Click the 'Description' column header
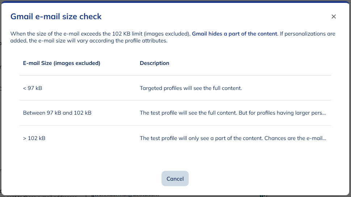Viewport: 351px width, 197px height. point(154,63)
